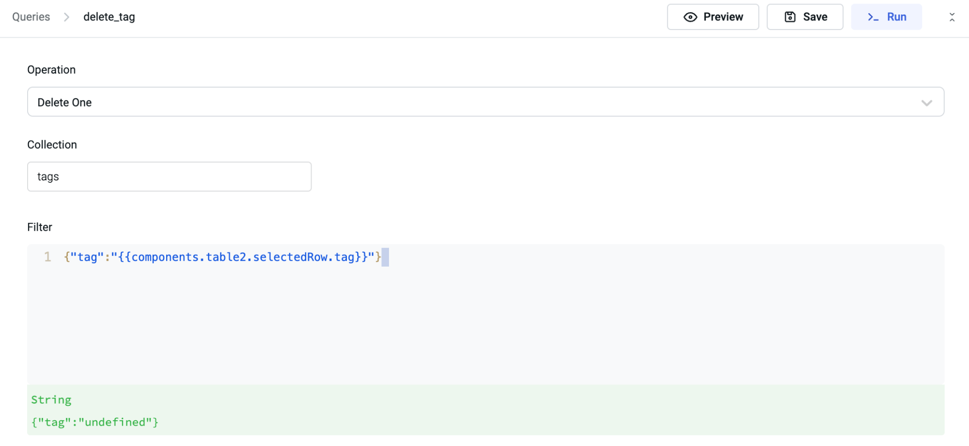Click the Operation dropdown chevron arrow

tap(926, 103)
